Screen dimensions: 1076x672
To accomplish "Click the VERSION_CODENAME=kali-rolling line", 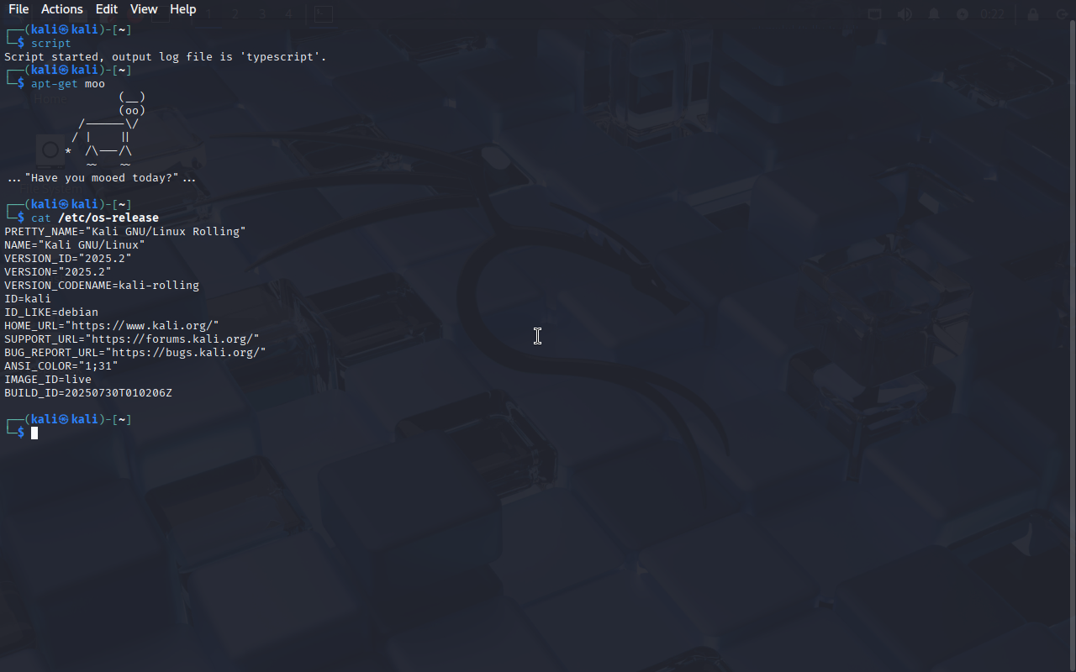I will coord(102,286).
